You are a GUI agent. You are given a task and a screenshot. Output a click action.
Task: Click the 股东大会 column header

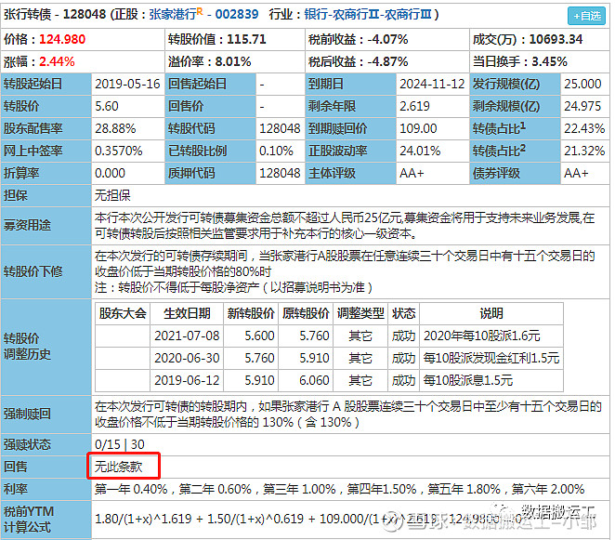coord(123,313)
